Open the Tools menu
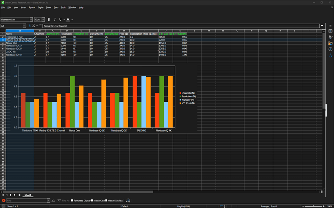The image size is (334, 208). point(63,7)
